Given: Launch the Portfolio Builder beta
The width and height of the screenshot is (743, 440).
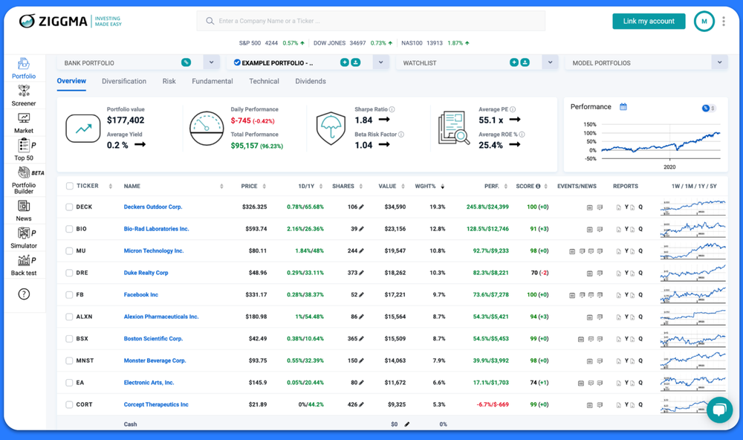Looking at the screenshot, I should pos(24,180).
